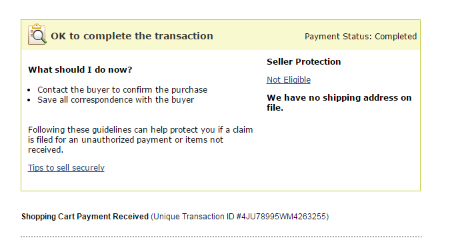Click the What should I do now? heading
Image resolution: width=468 pixels, height=250 pixels.
(80, 70)
